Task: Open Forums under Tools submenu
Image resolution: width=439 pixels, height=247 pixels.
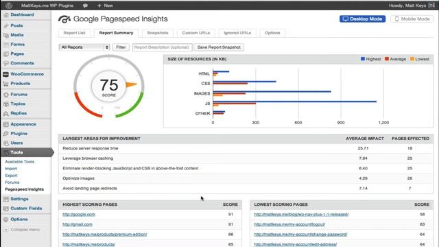Action: point(12,183)
